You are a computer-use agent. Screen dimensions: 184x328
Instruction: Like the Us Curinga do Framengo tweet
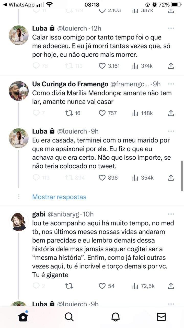(x=102, y=113)
